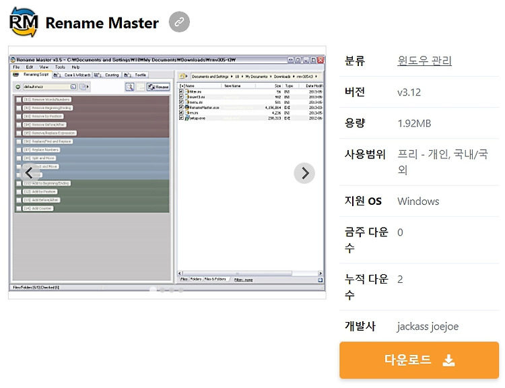Click the Rename button in the app screenshot

click(158, 87)
